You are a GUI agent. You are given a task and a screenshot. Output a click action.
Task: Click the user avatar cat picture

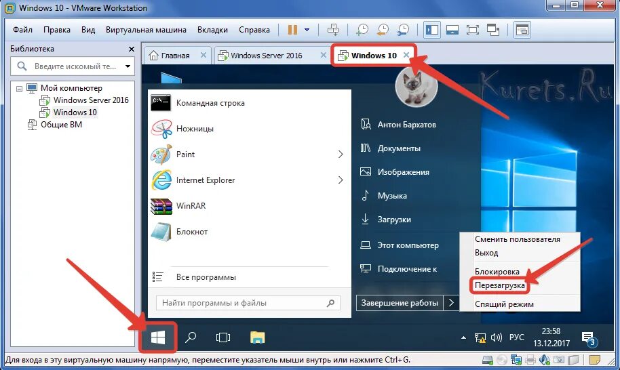[x=416, y=87]
